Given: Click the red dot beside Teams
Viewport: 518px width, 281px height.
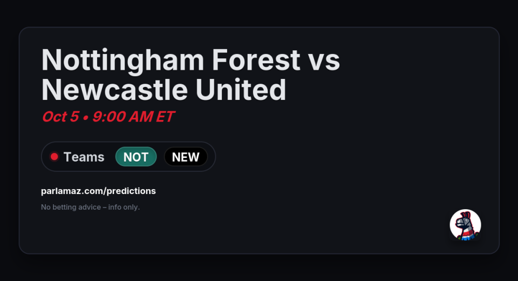Looking at the screenshot, I should (x=54, y=157).
